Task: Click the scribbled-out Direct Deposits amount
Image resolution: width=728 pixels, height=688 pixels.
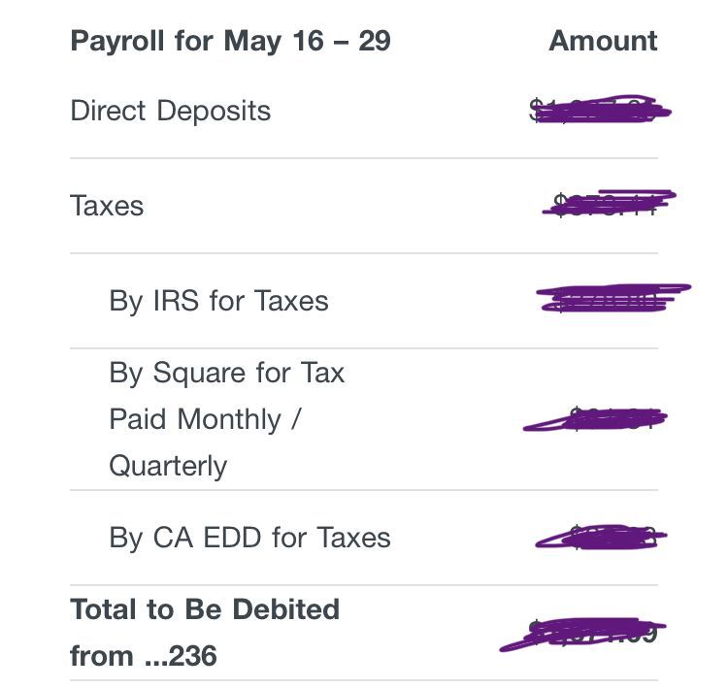Action: click(x=600, y=112)
